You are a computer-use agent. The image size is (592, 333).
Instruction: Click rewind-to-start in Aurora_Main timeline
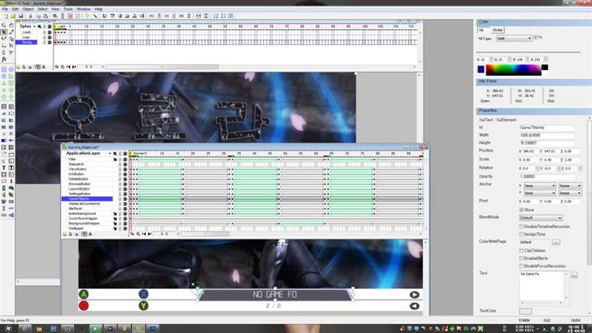pos(144,234)
